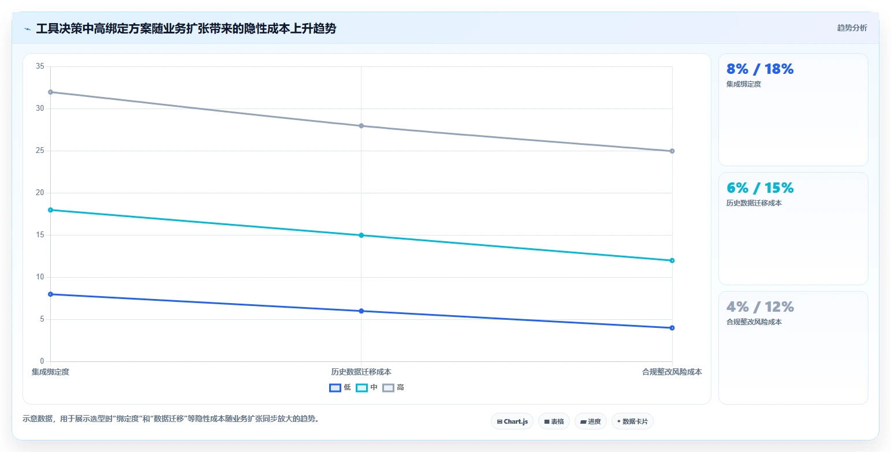Select the 数据卡片 chip
Screen dimensions: 891x452
[x=632, y=421]
